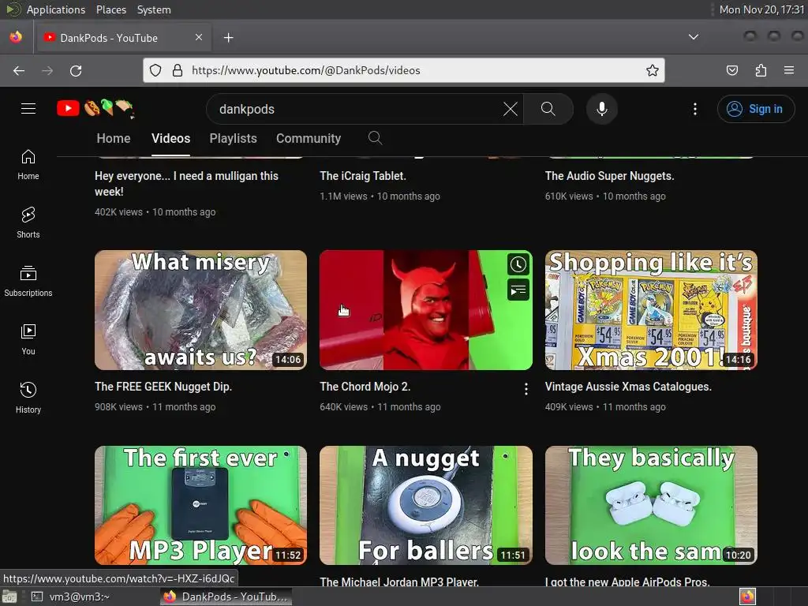Screen dimensions: 808x606
Task: Clear the search box with X icon
Action: 511,109
